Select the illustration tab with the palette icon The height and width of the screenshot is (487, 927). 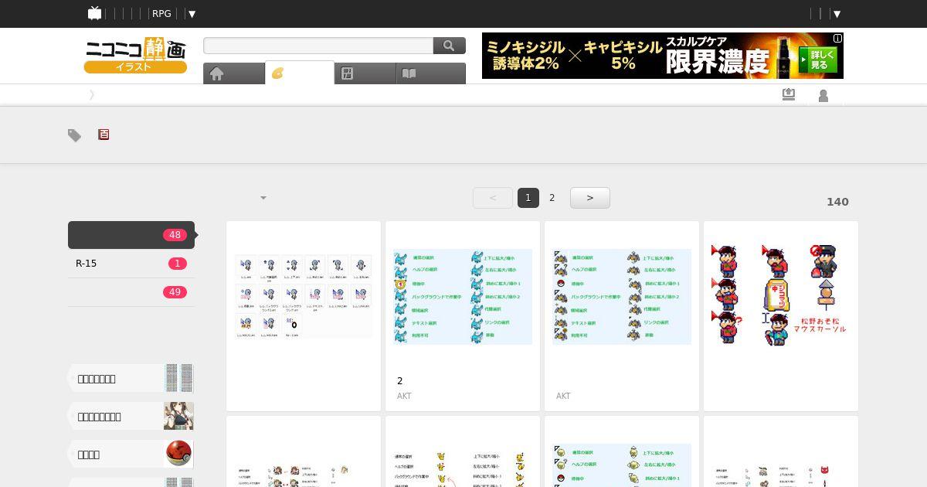click(x=300, y=73)
